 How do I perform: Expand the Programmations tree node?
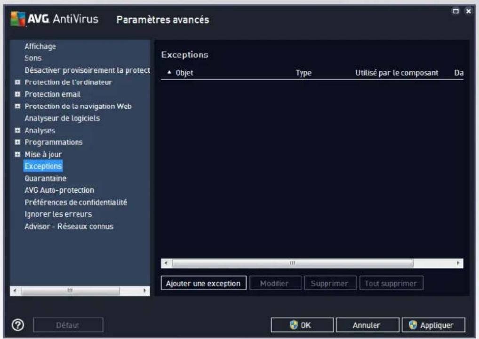point(17,142)
